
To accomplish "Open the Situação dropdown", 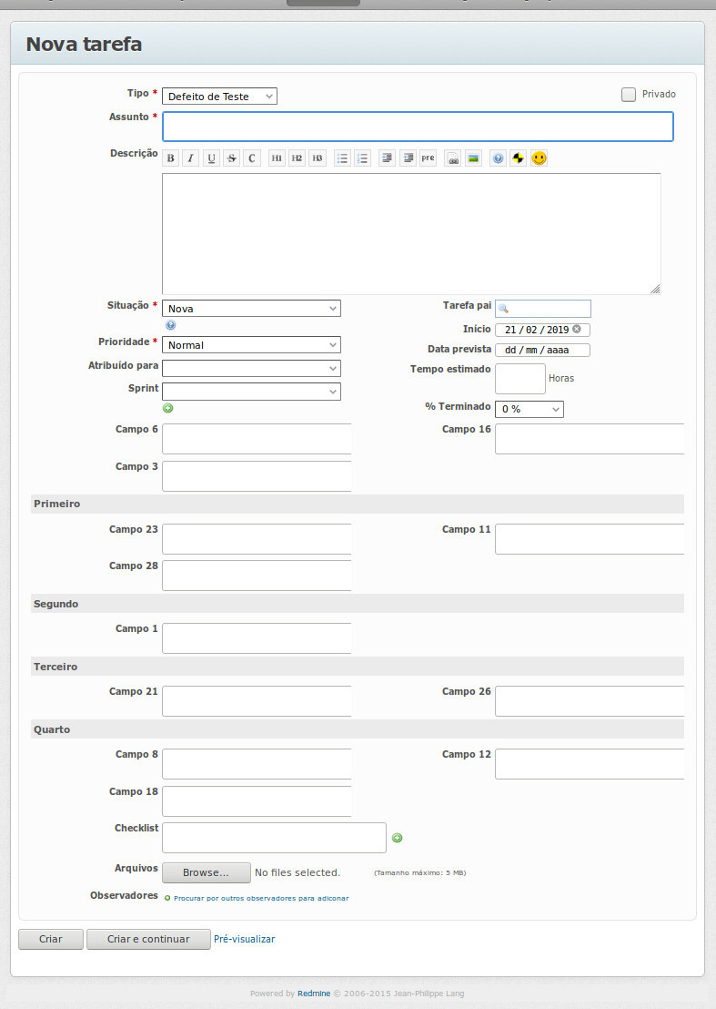I will 251,308.
